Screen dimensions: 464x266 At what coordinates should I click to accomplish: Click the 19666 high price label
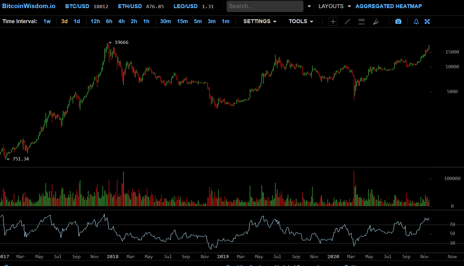[121, 42]
